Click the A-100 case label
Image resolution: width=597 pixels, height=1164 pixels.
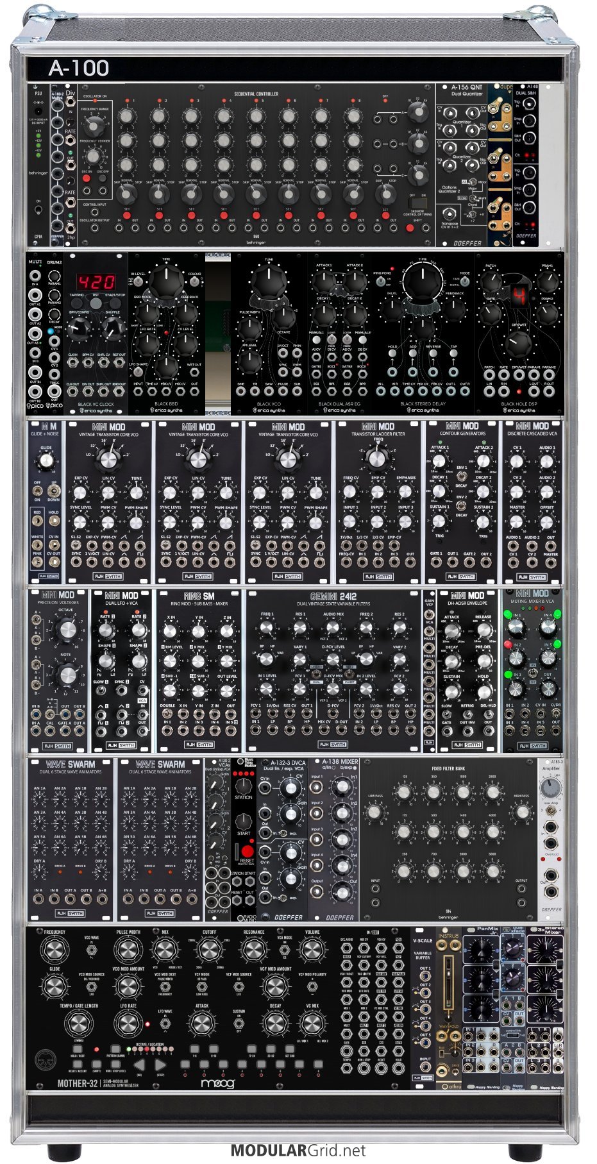pos(78,68)
